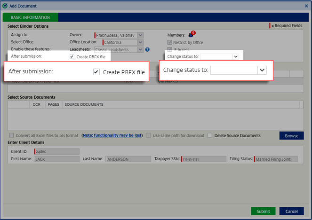
Task: Toggle Create PBFX file checkbox in enlarged callout
Action: 96,72
